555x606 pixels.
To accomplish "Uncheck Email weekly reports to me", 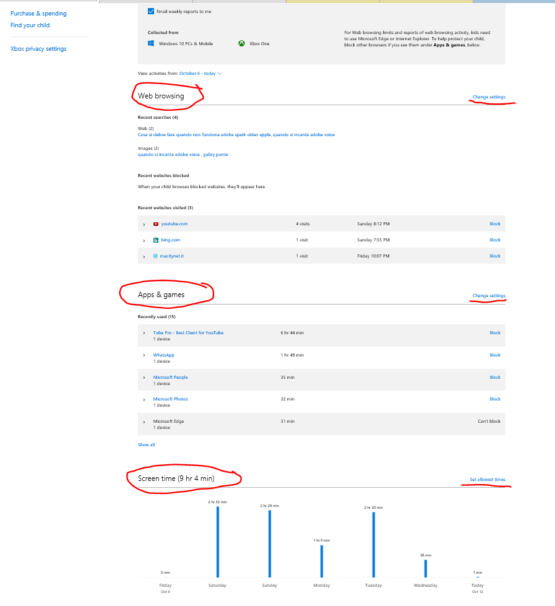I will click(151, 11).
